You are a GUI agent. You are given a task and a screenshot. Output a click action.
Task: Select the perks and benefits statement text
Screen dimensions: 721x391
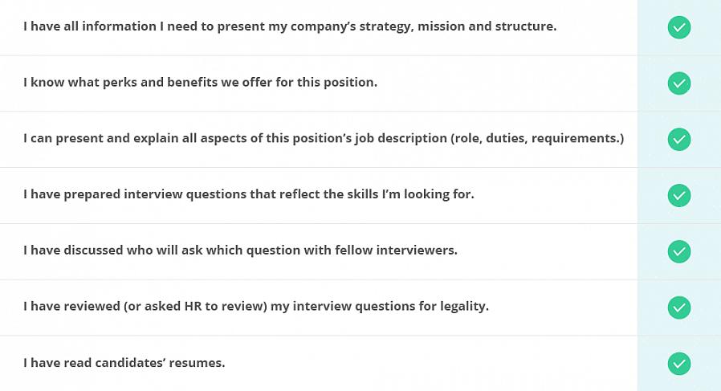tap(200, 83)
